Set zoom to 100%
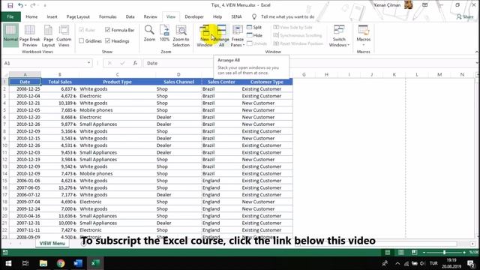Screen dimensions: 480x270 pyautogui.click(x=164, y=33)
